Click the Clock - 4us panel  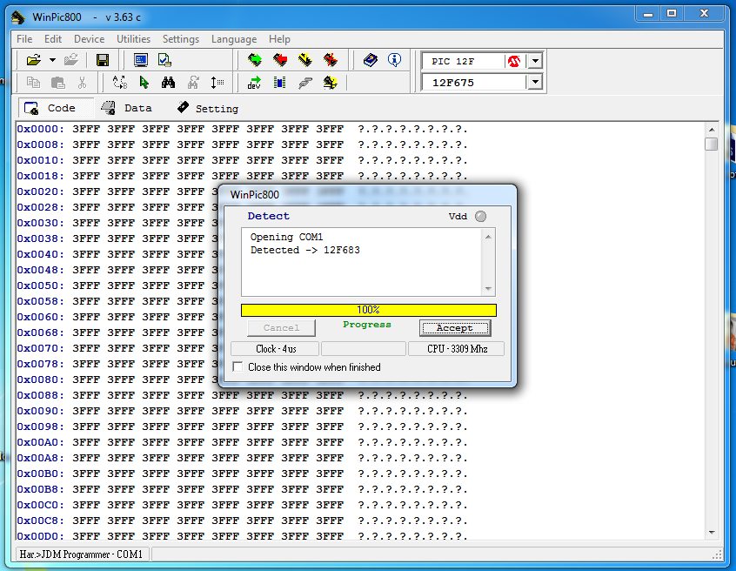click(x=276, y=349)
